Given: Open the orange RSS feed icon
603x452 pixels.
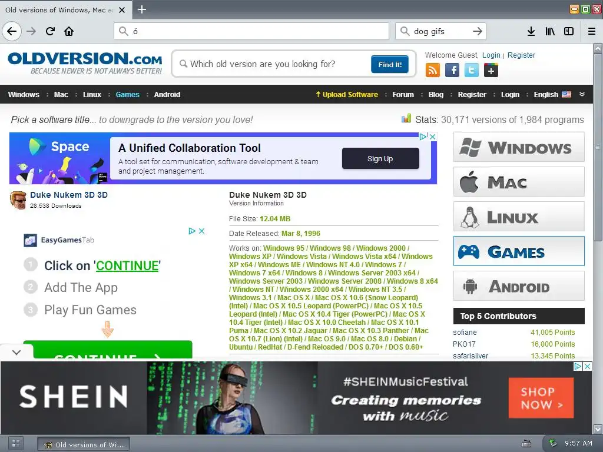Looking at the screenshot, I should (x=433, y=71).
